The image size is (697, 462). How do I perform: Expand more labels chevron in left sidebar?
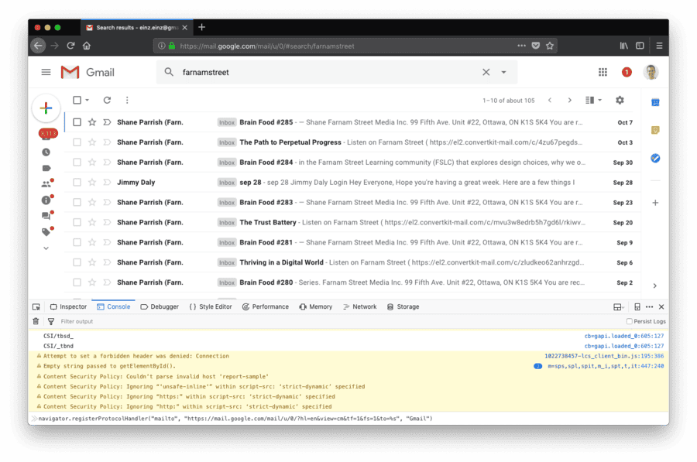(x=46, y=248)
